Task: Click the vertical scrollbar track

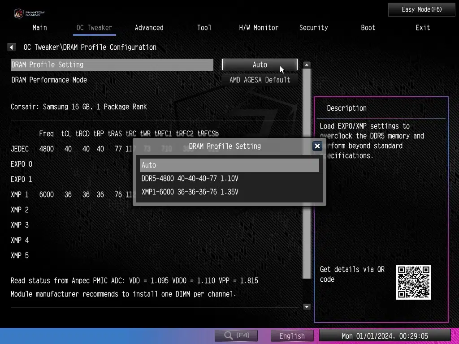Action: click(x=307, y=179)
